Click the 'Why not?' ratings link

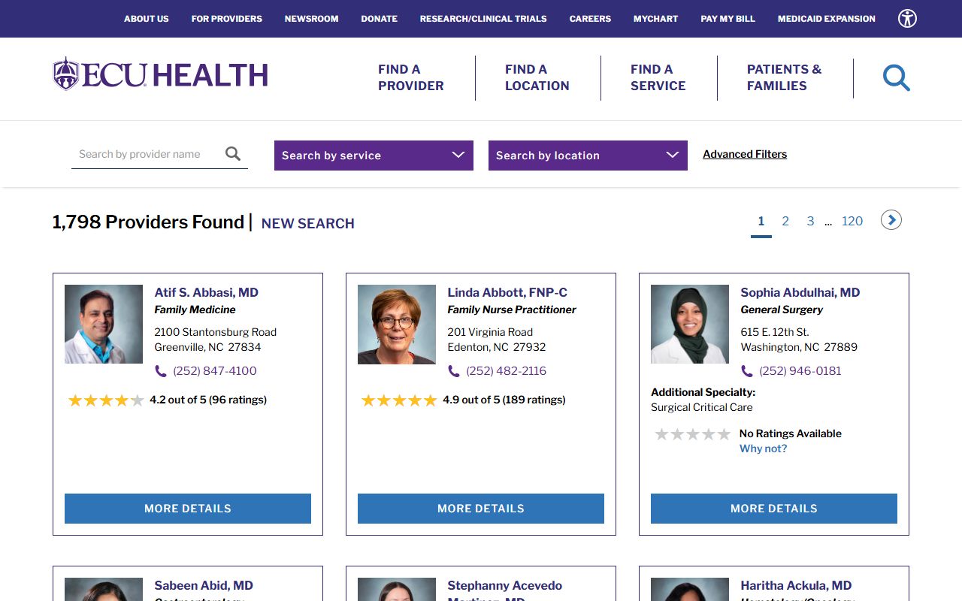(x=764, y=448)
